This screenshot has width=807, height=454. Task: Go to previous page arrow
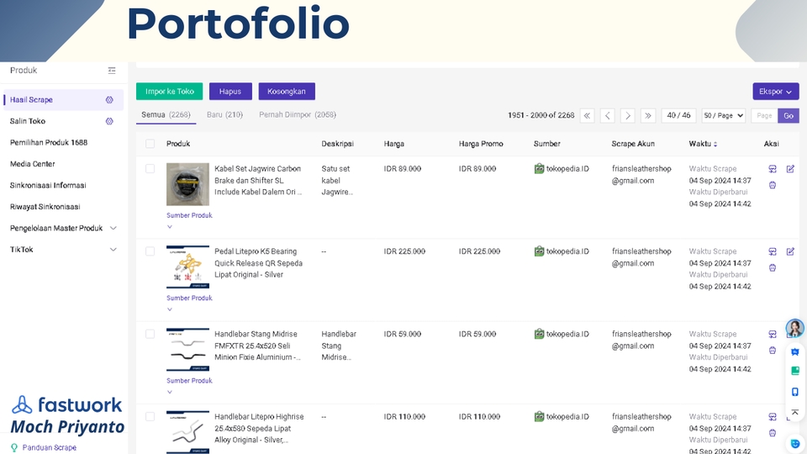point(607,116)
